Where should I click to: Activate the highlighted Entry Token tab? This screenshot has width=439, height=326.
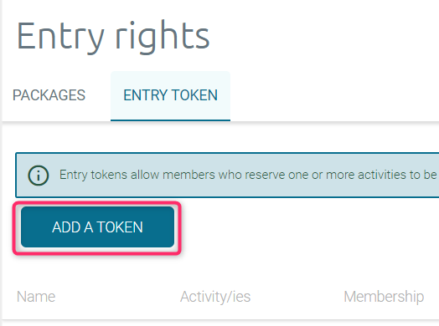click(171, 95)
